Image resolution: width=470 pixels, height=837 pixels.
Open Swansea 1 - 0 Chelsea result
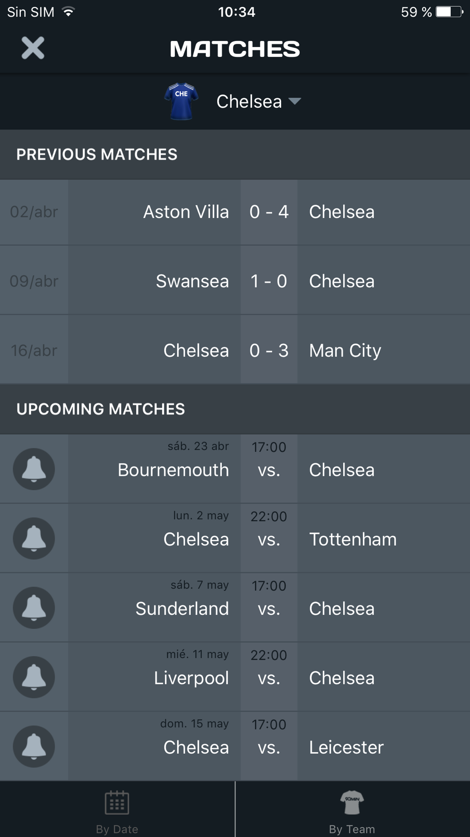pos(235,281)
